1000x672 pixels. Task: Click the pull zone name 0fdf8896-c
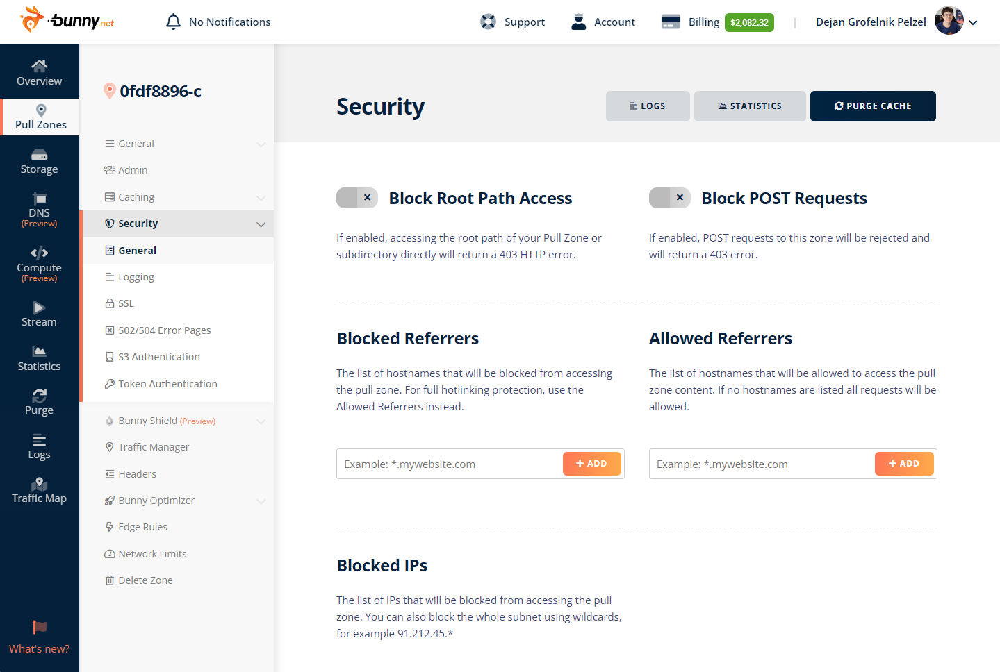161,91
